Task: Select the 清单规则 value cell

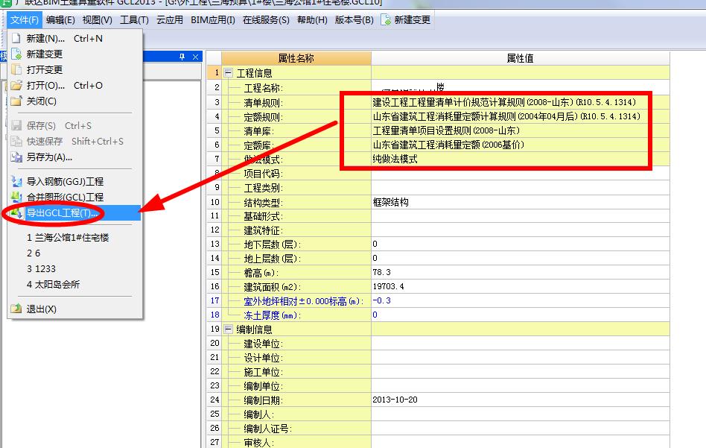Action: 521,102
